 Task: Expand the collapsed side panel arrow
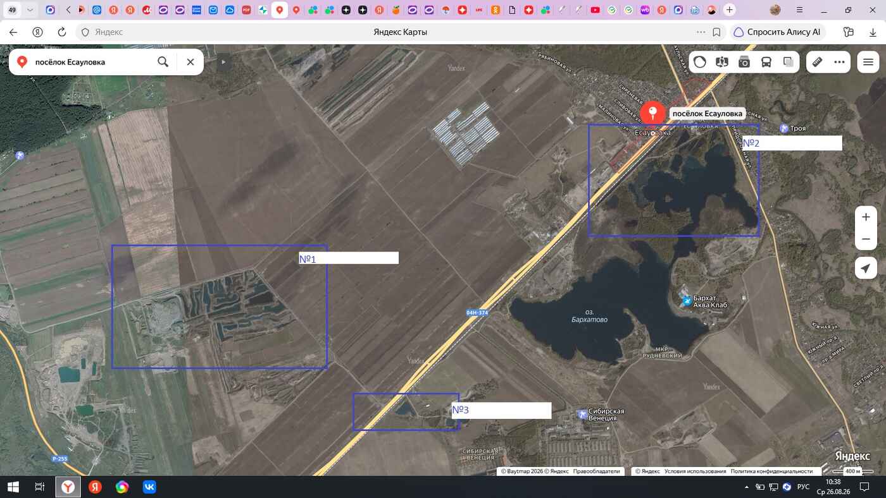(223, 62)
